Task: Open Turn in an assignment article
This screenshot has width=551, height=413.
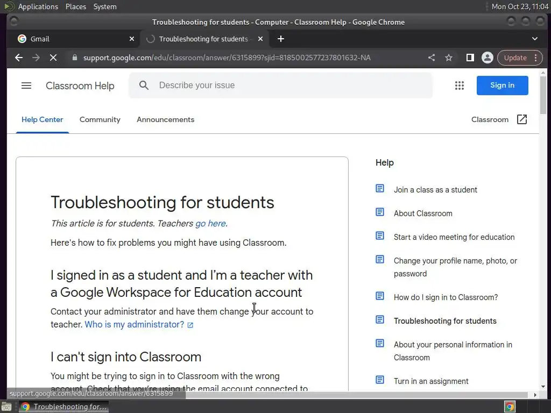Action: 431,381
